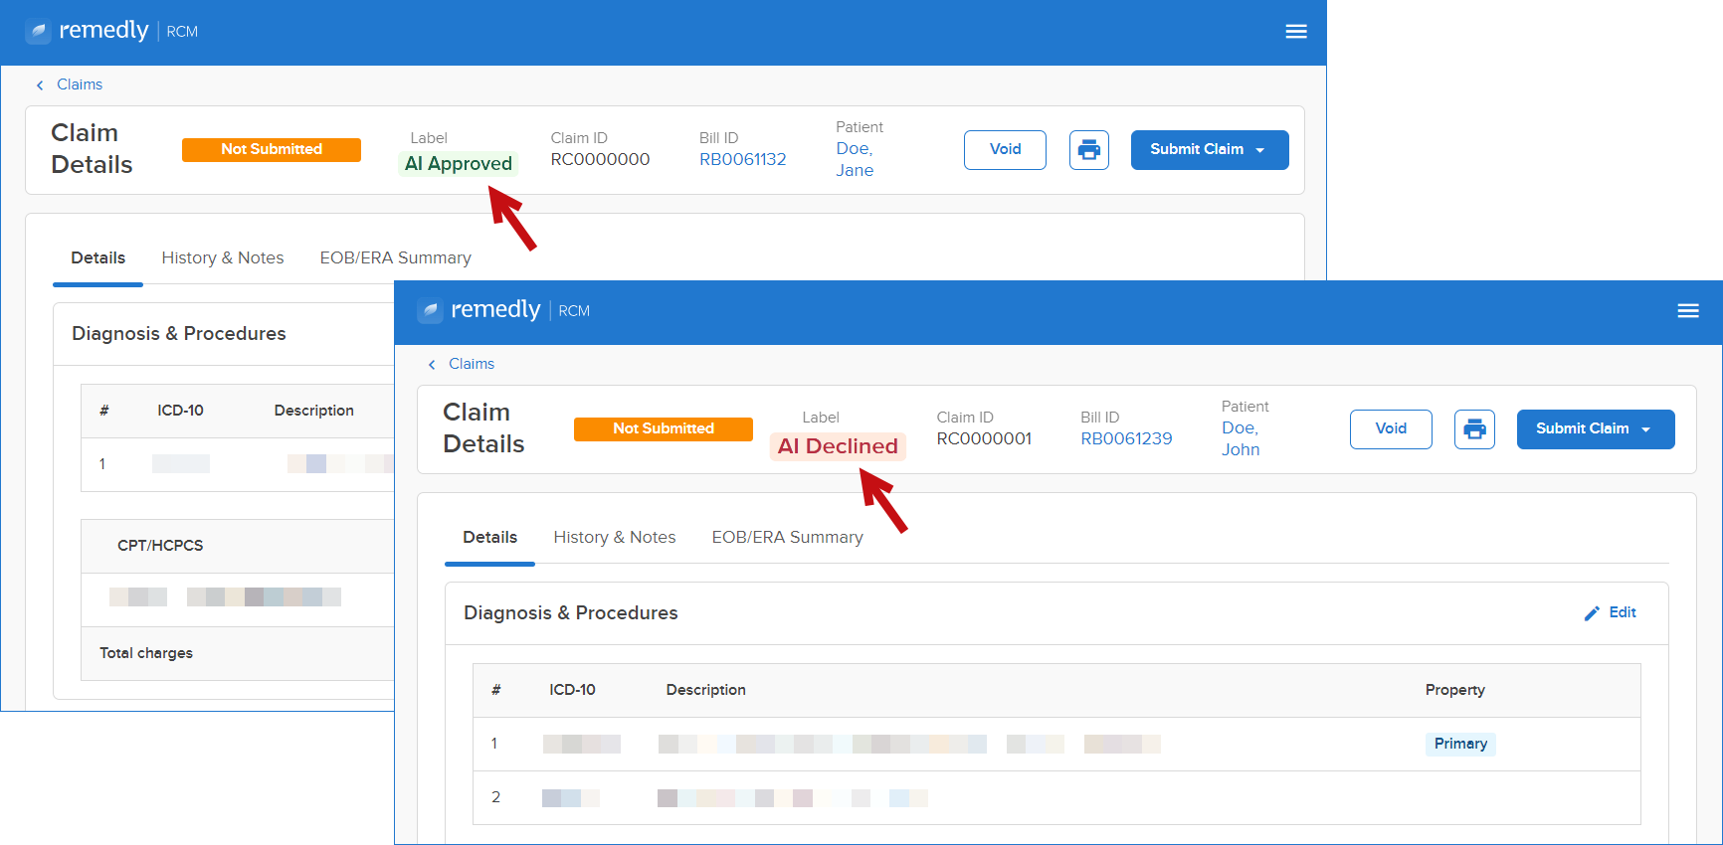Image resolution: width=1723 pixels, height=845 pixels.
Task: Click Claim ID value RC0000000
Action: coord(600,159)
